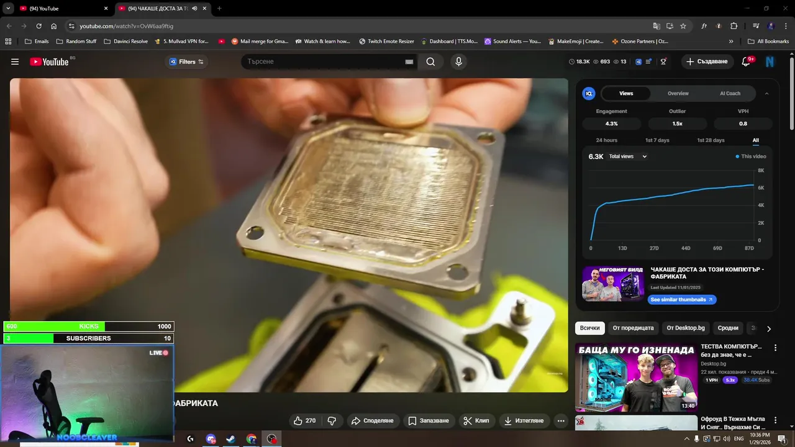Click the Споделяне share button
Viewport: 795px width, 447px height.
pos(373,420)
